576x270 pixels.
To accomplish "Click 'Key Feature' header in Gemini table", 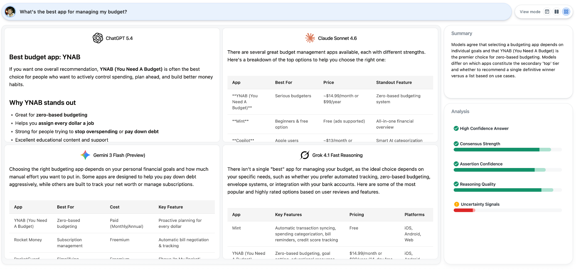I will point(170,207).
